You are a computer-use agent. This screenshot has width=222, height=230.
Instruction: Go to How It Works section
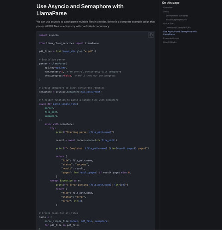[170, 42]
